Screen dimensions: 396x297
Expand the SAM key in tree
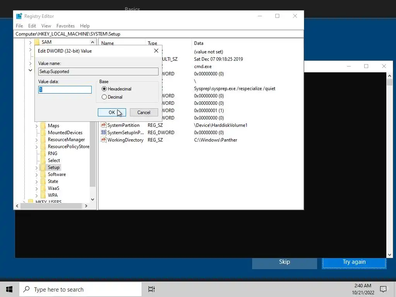pos(30,42)
